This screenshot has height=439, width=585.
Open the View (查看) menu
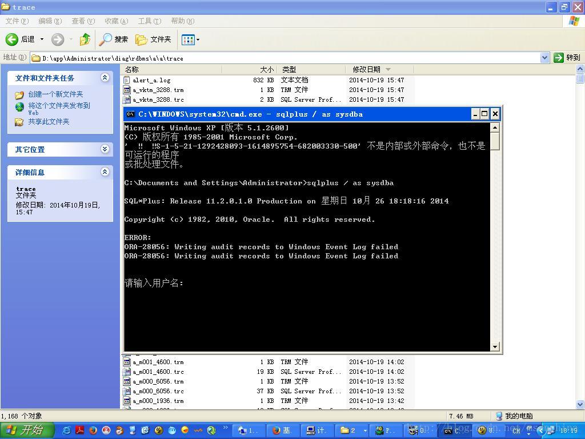[x=83, y=21]
